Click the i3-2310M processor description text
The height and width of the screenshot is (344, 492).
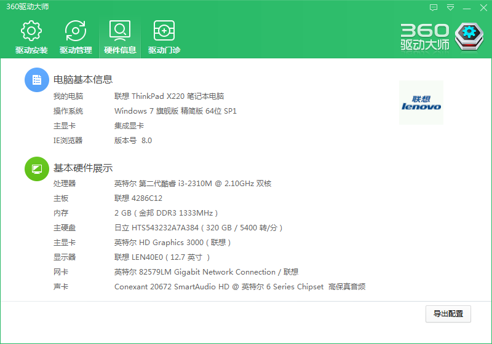[192, 183]
